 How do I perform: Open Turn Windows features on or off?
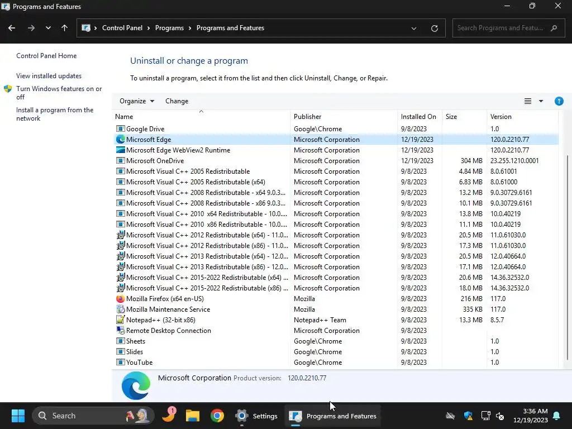coord(59,93)
